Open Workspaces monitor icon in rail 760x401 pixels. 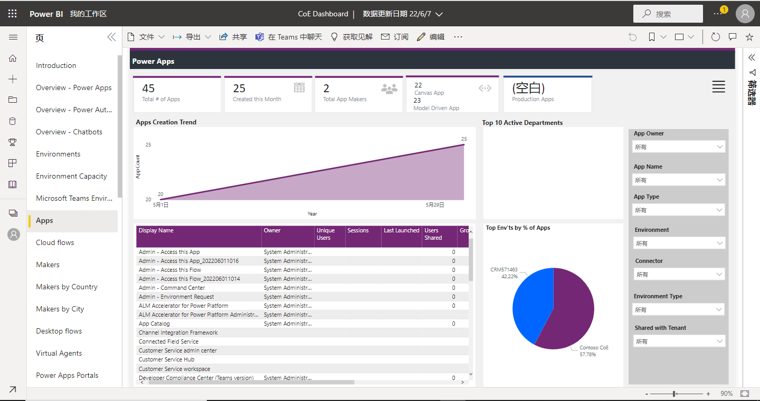coord(13,213)
